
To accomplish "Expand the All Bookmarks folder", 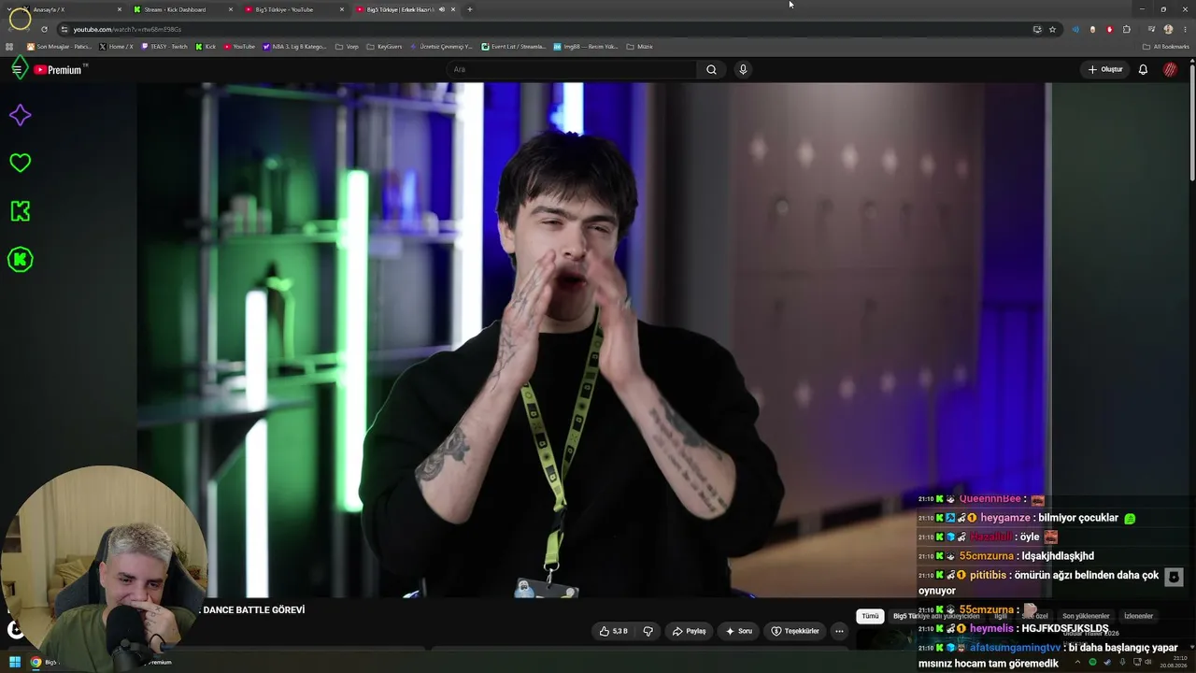I will pos(1166,47).
